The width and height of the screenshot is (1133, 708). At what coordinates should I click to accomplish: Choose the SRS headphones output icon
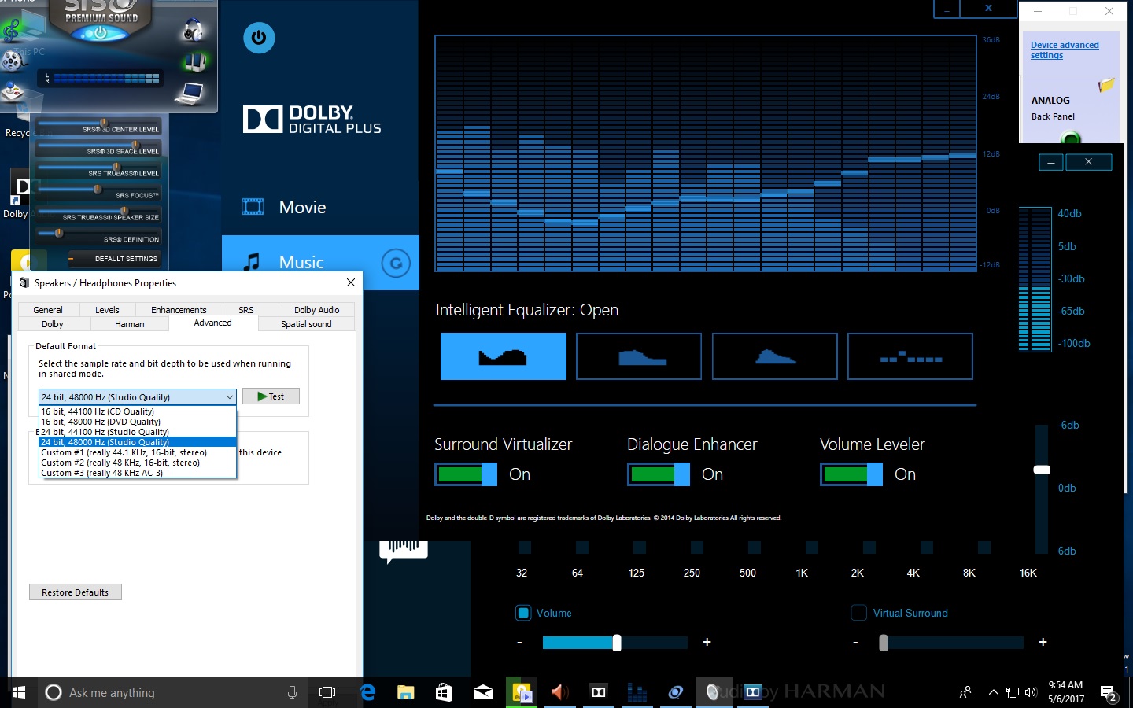pos(193,31)
